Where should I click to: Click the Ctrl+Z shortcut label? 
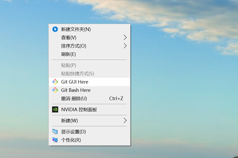[x=116, y=98]
